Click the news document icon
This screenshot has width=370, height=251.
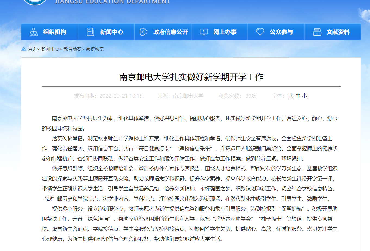[x=90, y=32]
